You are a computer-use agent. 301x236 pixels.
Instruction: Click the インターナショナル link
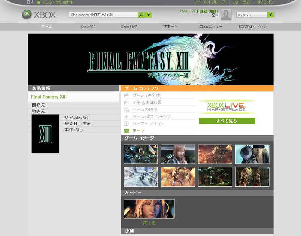click(58, 2)
